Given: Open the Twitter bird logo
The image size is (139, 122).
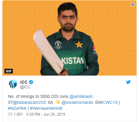Looking at the screenshot, I should click(128, 82).
